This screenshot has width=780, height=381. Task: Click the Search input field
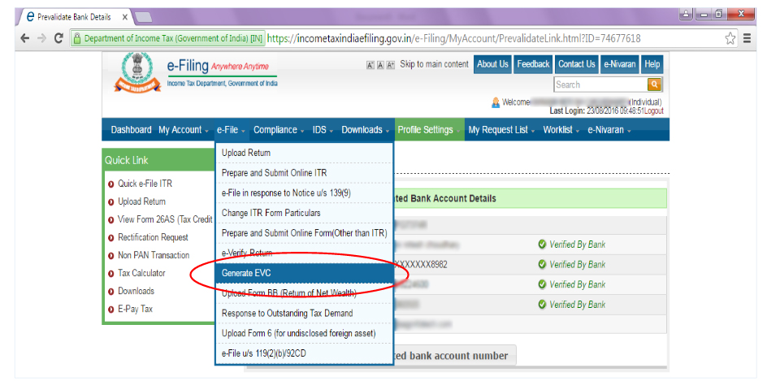pos(600,84)
